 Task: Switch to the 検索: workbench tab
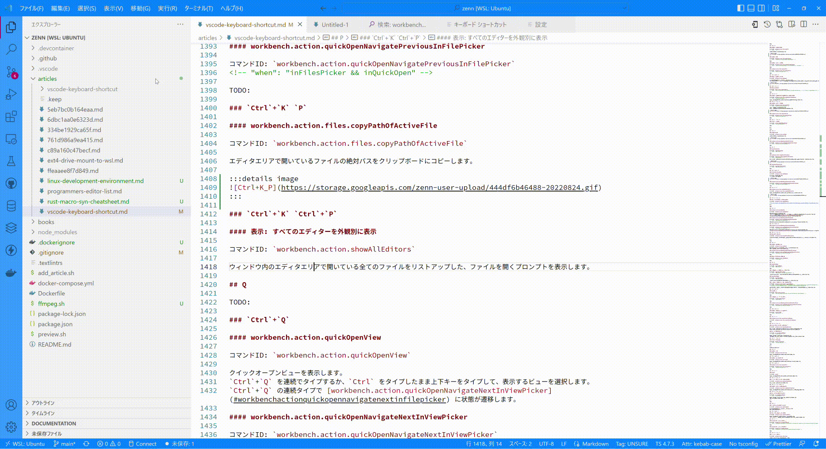click(401, 25)
